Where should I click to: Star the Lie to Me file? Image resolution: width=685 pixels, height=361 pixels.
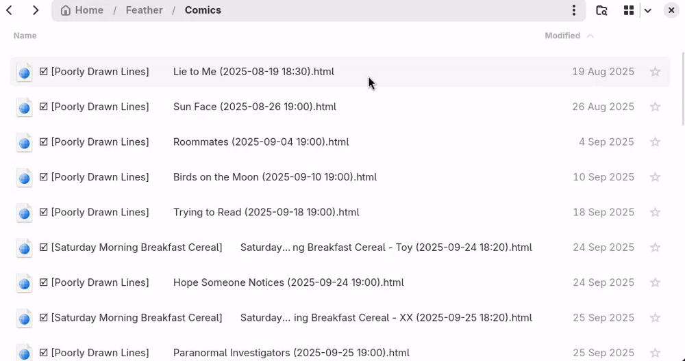655,72
